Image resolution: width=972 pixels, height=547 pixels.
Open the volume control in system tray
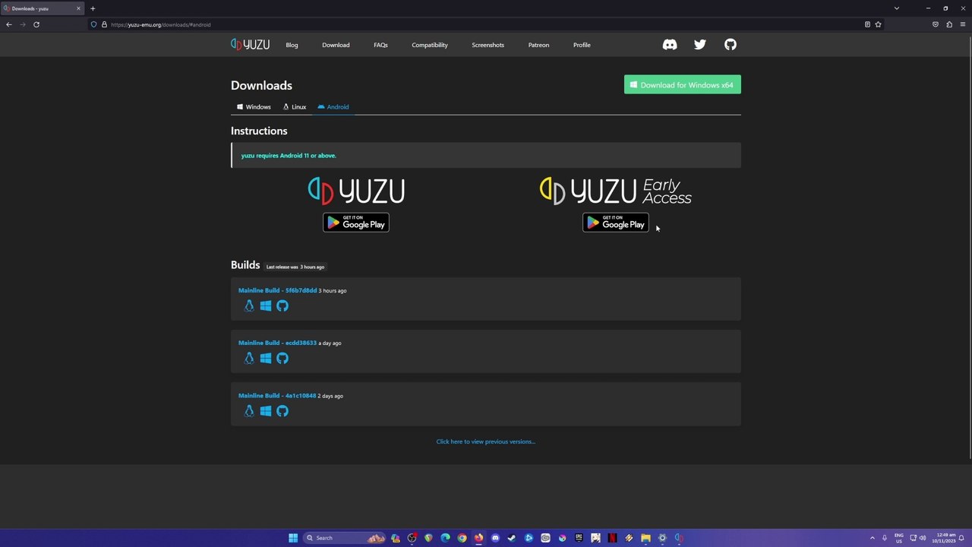tap(923, 538)
